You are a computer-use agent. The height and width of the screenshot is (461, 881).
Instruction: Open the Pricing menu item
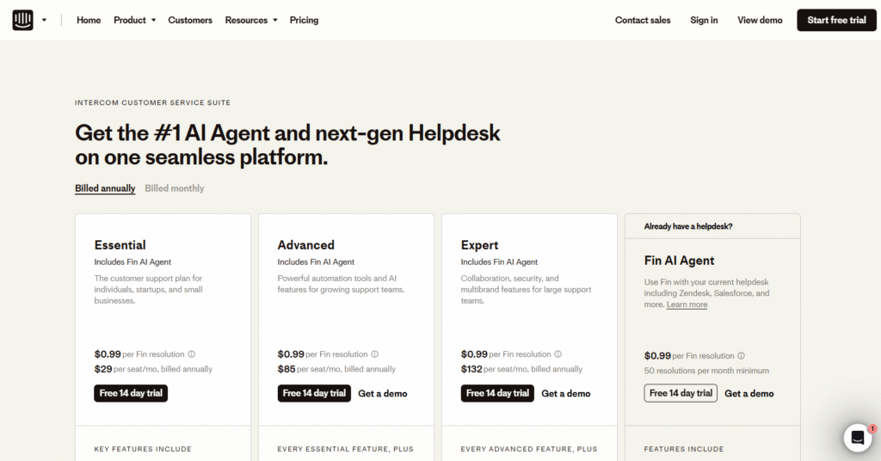click(x=304, y=20)
